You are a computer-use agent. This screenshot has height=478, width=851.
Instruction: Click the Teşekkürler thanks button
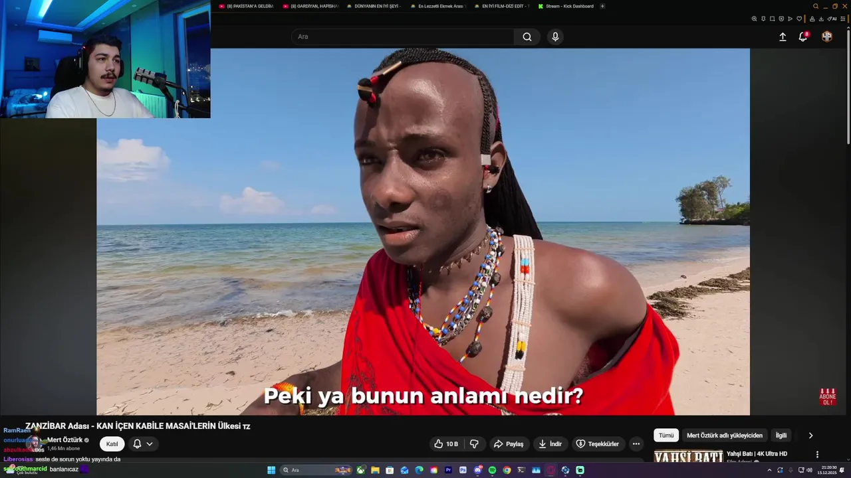pos(597,443)
